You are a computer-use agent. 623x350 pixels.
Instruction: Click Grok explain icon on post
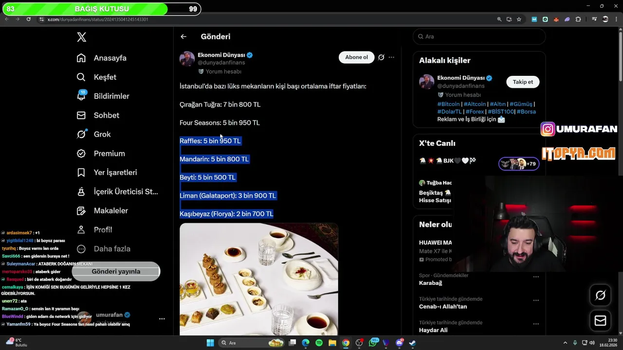[x=381, y=57]
